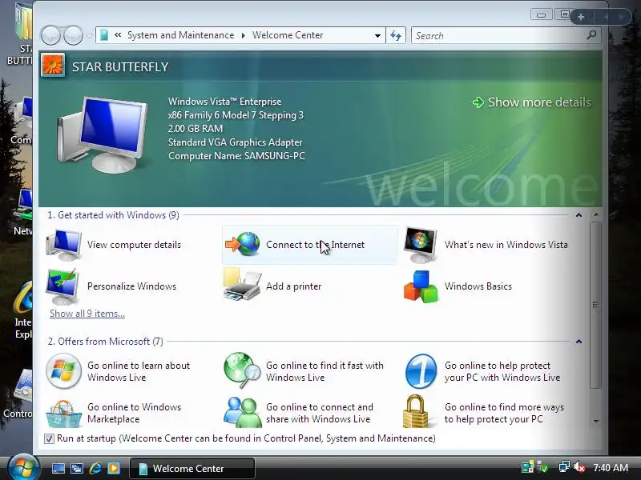Click the Add a printer icon
The height and width of the screenshot is (480, 641).
click(x=242, y=285)
